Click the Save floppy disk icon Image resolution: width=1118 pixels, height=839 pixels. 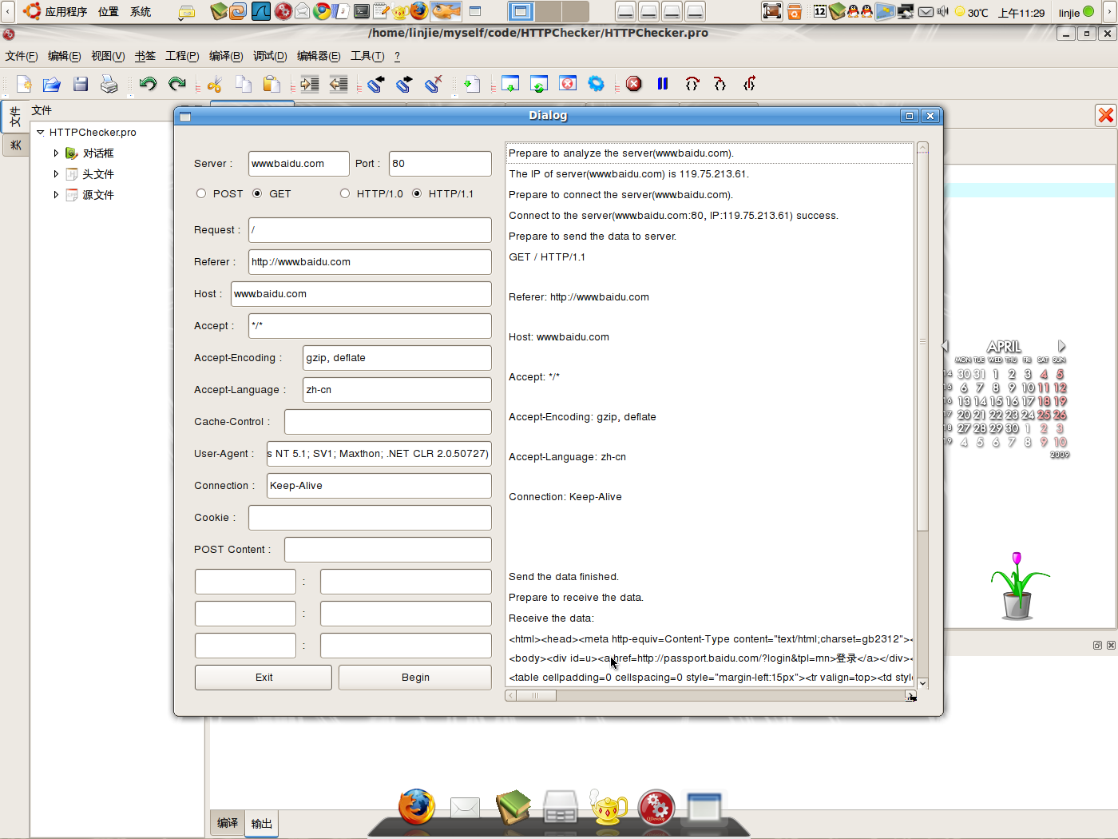[x=81, y=84]
